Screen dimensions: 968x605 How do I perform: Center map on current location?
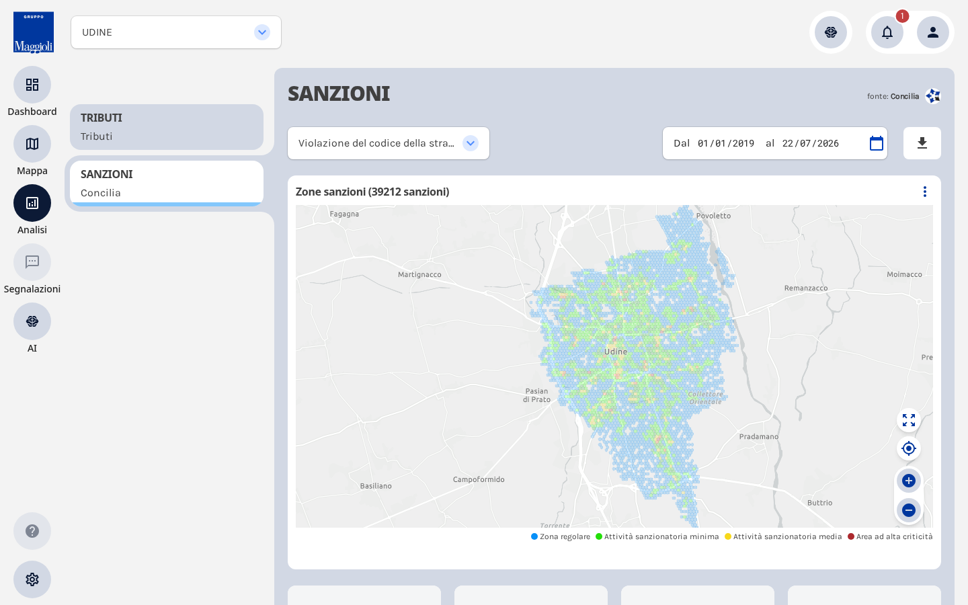pos(909,448)
